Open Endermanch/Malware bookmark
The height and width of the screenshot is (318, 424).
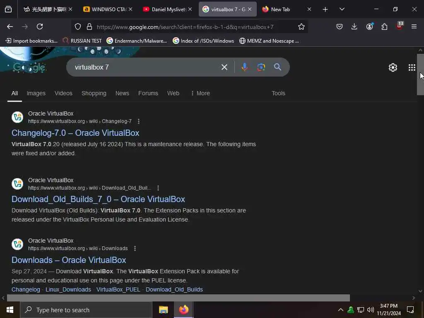(137, 41)
